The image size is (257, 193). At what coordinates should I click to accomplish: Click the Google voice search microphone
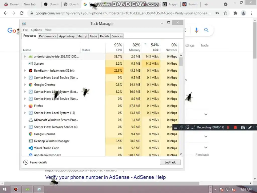click(x=197, y=30)
